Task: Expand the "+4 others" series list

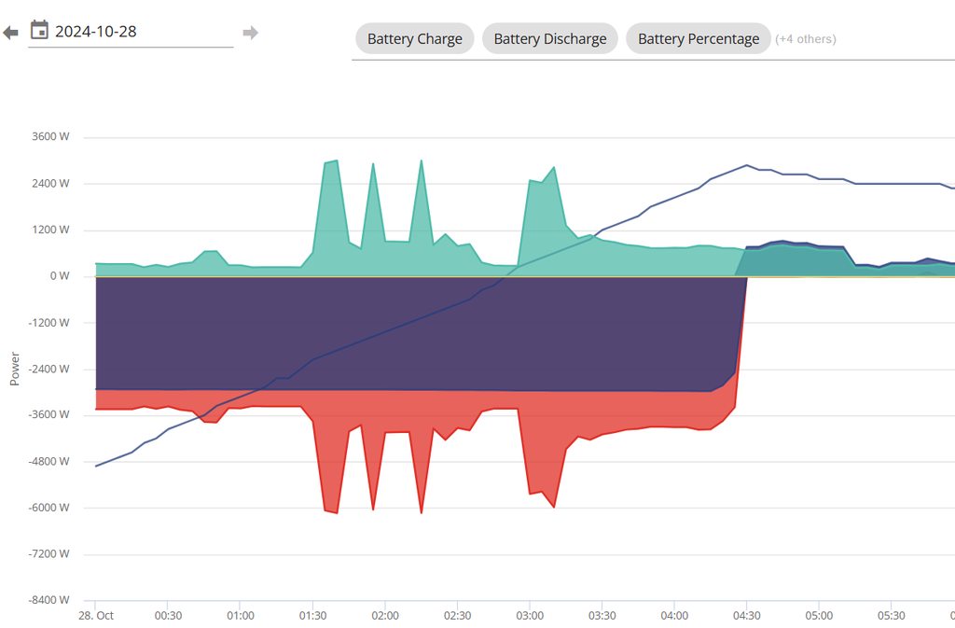Action: 806,39
